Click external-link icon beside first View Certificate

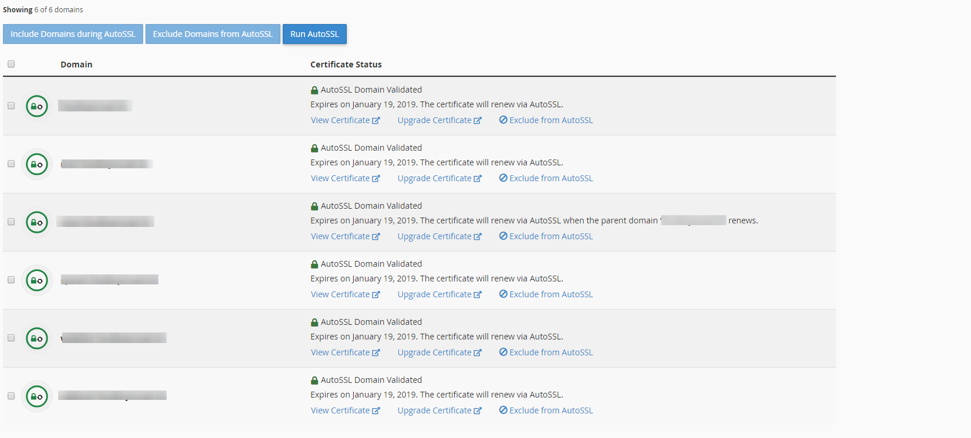(376, 121)
